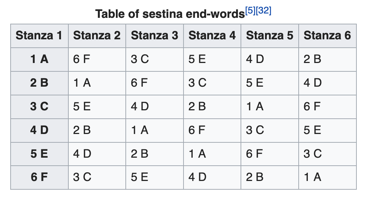This screenshot has height=201, width=378.
Task: Click the Stanza 2 column header
Action: point(97,36)
